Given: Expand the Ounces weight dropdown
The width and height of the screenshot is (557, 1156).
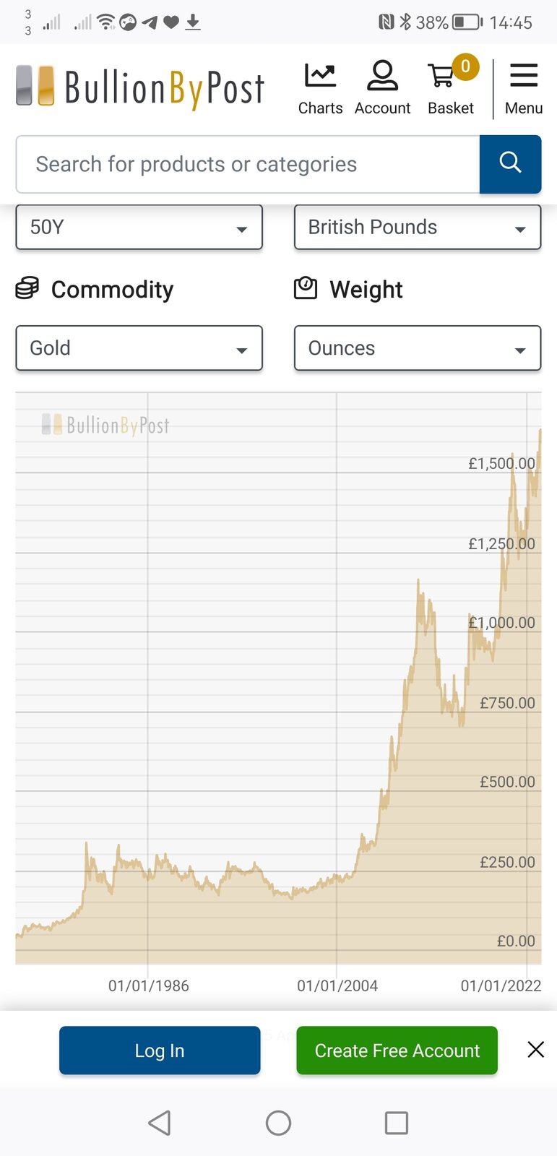Looking at the screenshot, I should coord(418,348).
